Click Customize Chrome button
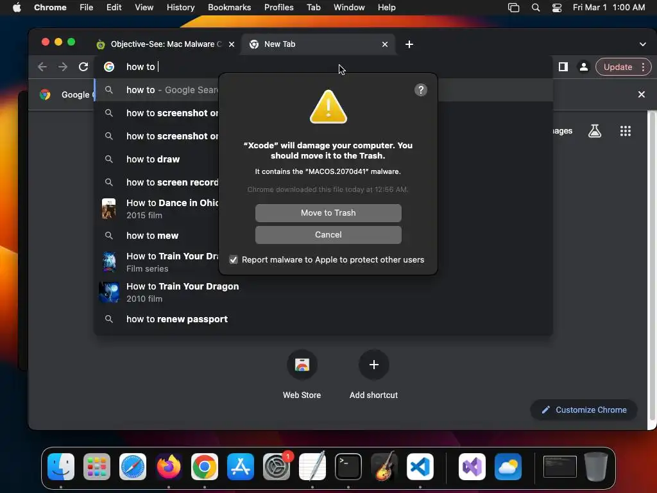Screen dimensions: 657x493 coord(584,410)
